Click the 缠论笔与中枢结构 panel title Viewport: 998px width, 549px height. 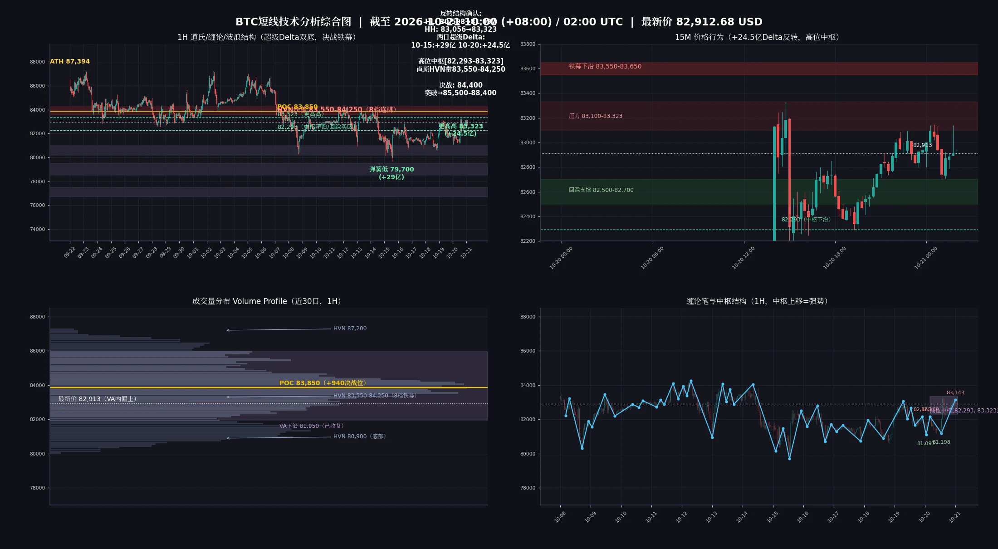point(758,301)
